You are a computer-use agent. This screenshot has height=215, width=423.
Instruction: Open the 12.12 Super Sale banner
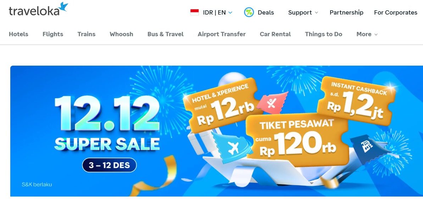[217, 131]
